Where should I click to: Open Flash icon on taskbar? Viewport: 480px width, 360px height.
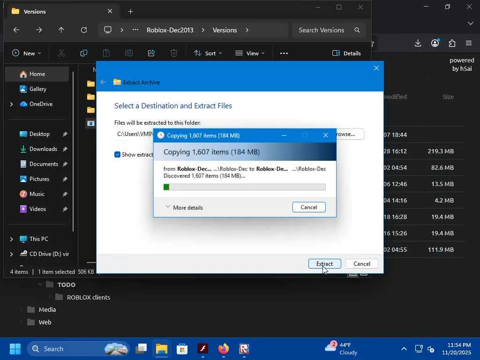202,349
